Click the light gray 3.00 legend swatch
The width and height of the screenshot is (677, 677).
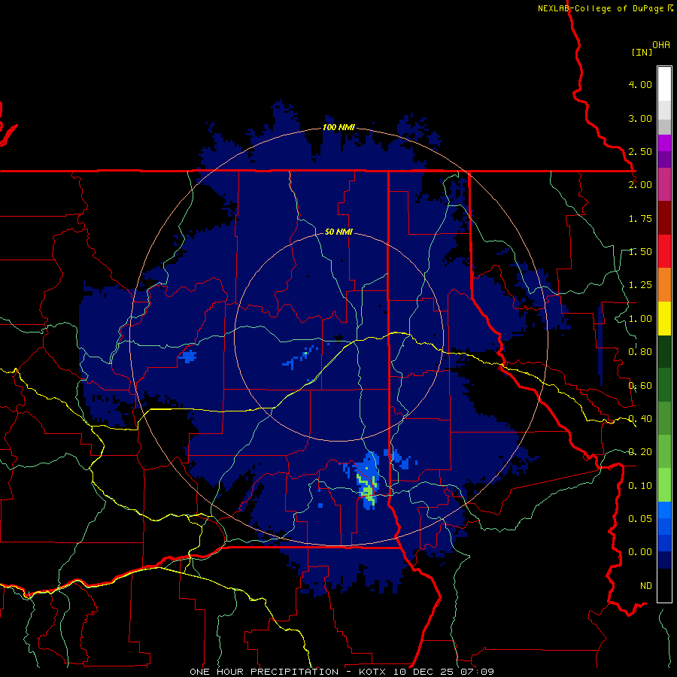pyautogui.click(x=664, y=110)
